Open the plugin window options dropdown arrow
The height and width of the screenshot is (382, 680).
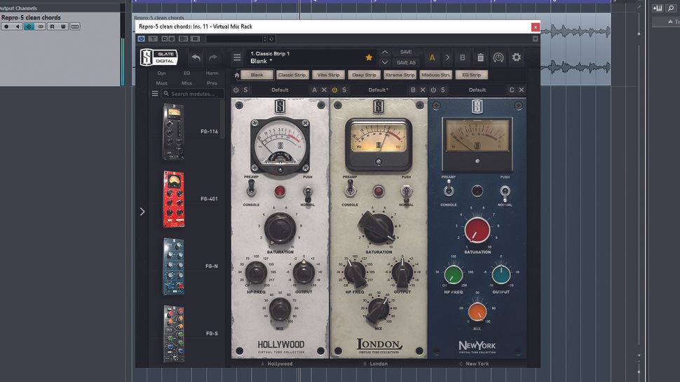point(536,39)
